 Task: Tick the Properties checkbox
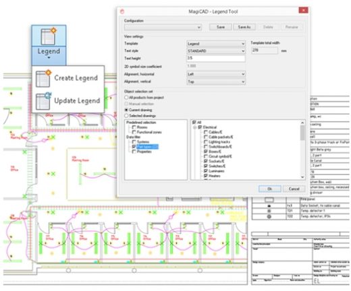(x=134, y=152)
